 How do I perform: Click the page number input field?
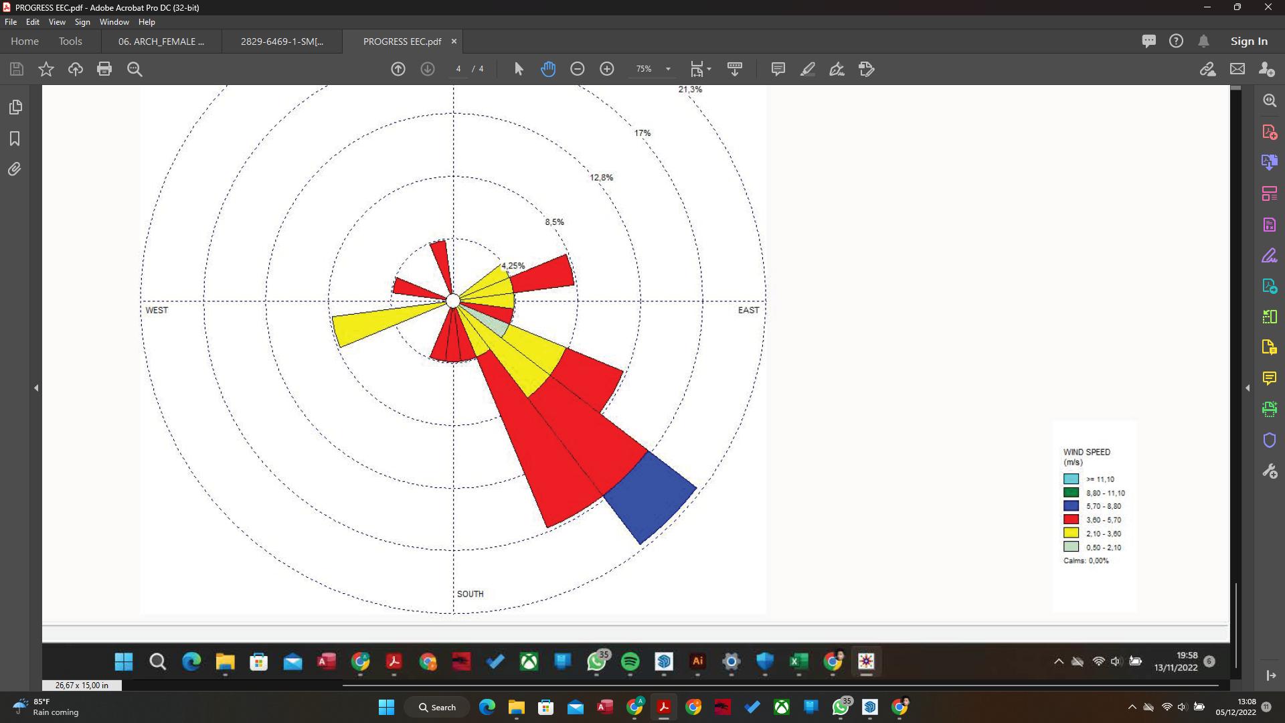coord(458,69)
